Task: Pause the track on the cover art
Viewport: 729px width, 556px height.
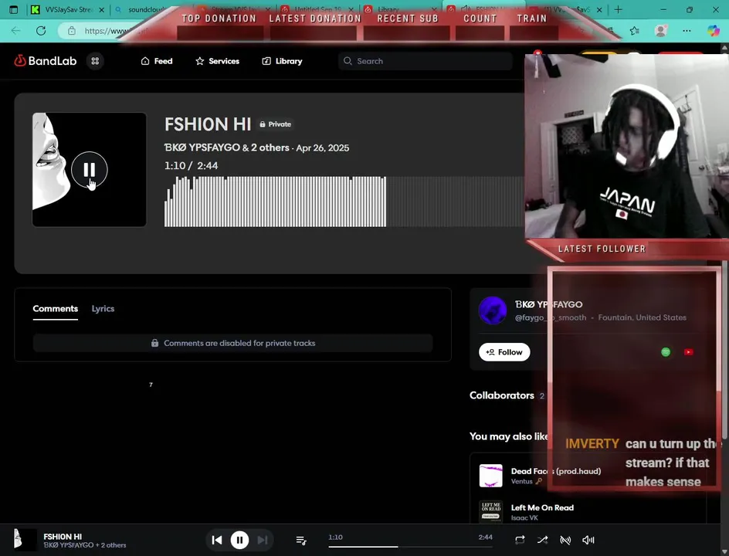Action: click(x=90, y=170)
